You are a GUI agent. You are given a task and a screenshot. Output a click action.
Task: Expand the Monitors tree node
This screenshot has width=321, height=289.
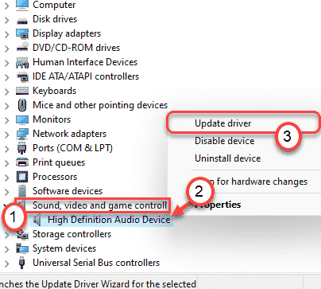(x=6, y=120)
